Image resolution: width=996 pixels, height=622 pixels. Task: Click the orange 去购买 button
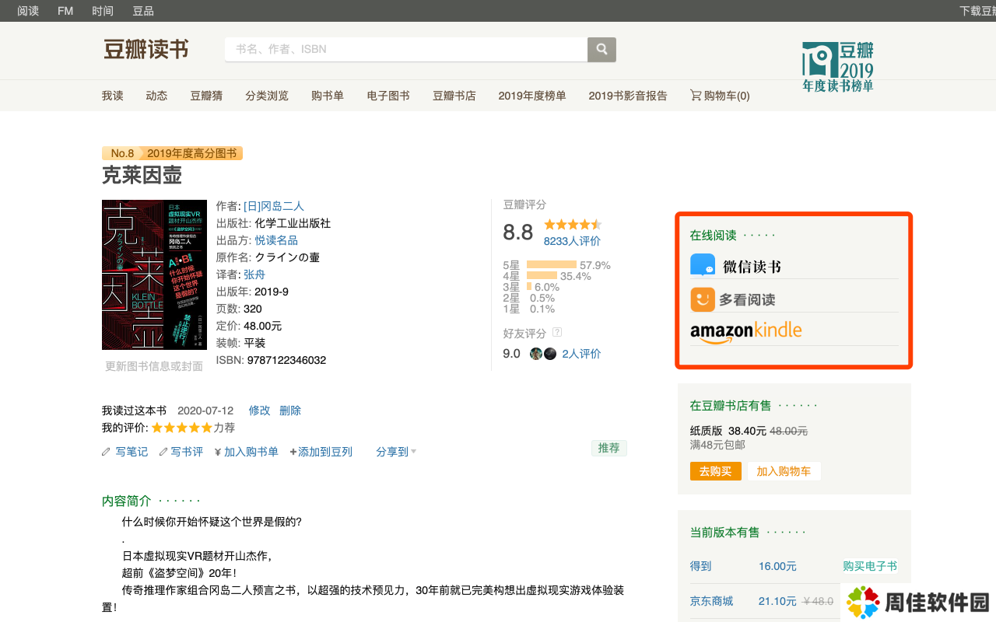pos(715,471)
